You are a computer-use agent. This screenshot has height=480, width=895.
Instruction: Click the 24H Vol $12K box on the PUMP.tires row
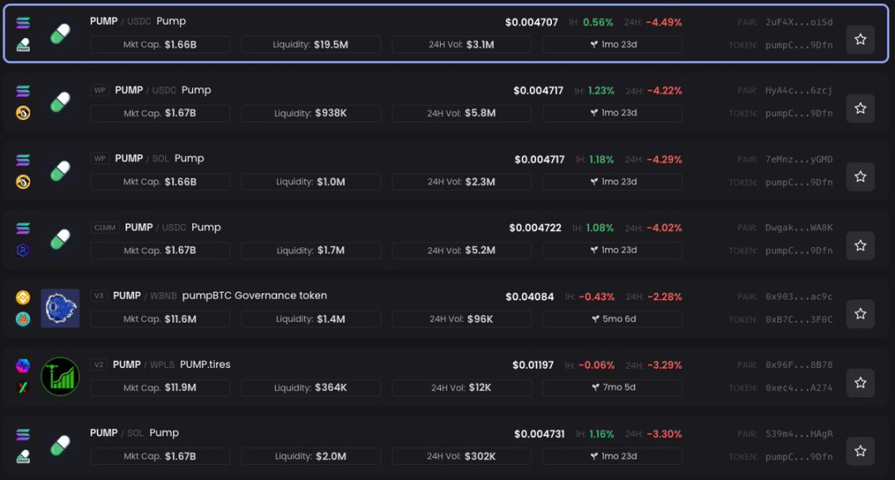coord(462,387)
